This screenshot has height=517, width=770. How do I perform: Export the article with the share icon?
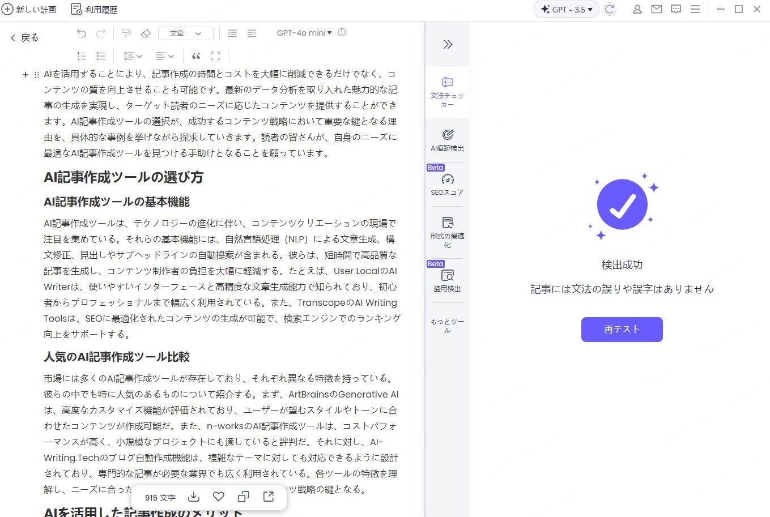(x=269, y=497)
